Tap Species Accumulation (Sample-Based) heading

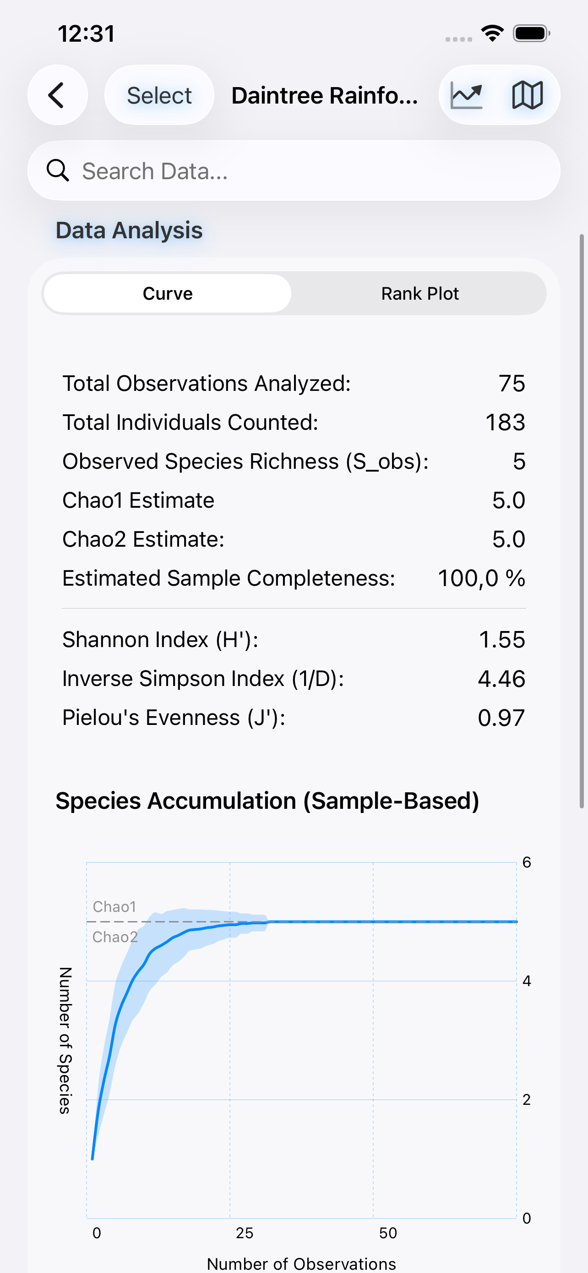point(267,801)
